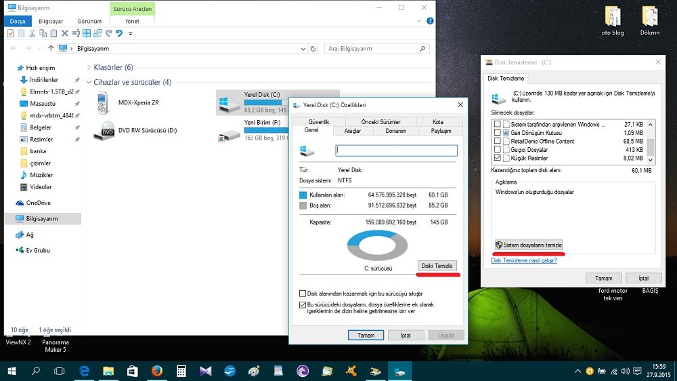This screenshot has height=381, width=677.
Task: Go up one folder with the up arrow
Action: coord(51,49)
